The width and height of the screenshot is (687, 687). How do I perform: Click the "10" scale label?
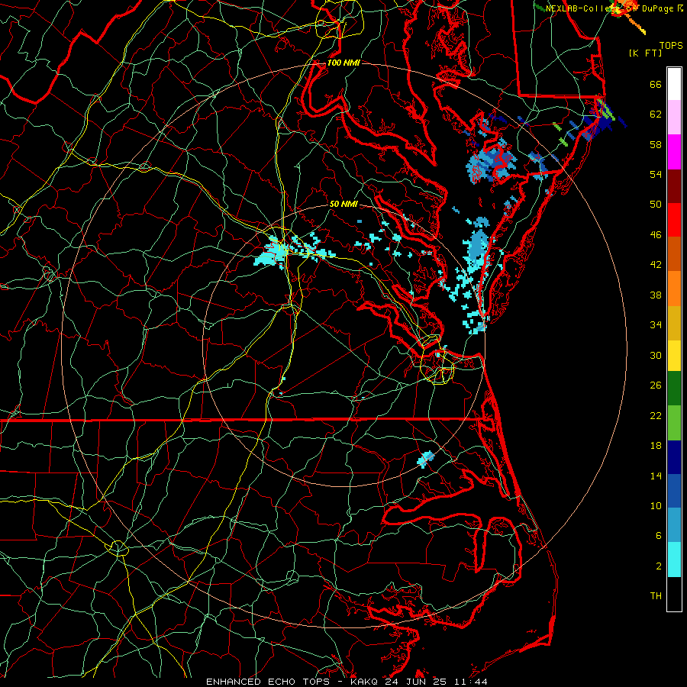pyautogui.click(x=656, y=506)
